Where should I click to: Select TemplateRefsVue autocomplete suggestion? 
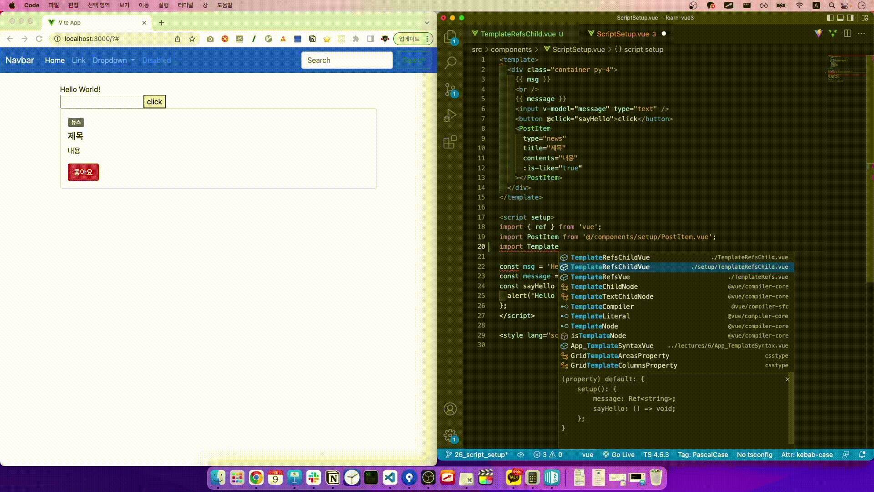(600, 277)
